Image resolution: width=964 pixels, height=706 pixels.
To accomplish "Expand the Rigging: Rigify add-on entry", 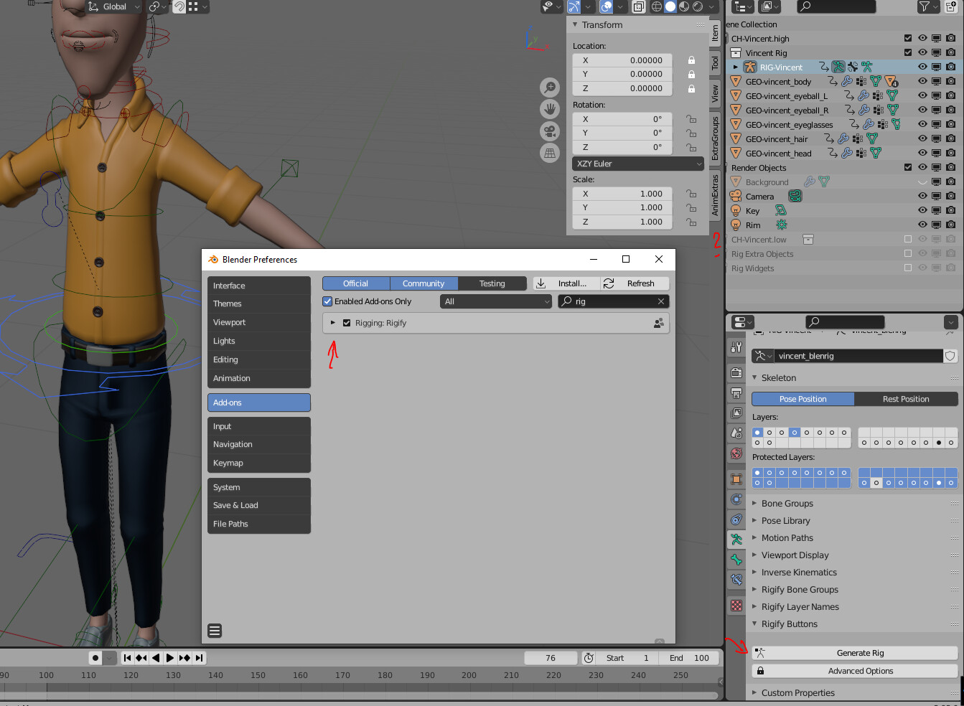I will pyautogui.click(x=333, y=323).
